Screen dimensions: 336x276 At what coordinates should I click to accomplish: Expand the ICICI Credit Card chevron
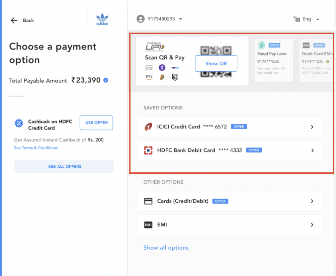pos(312,127)
